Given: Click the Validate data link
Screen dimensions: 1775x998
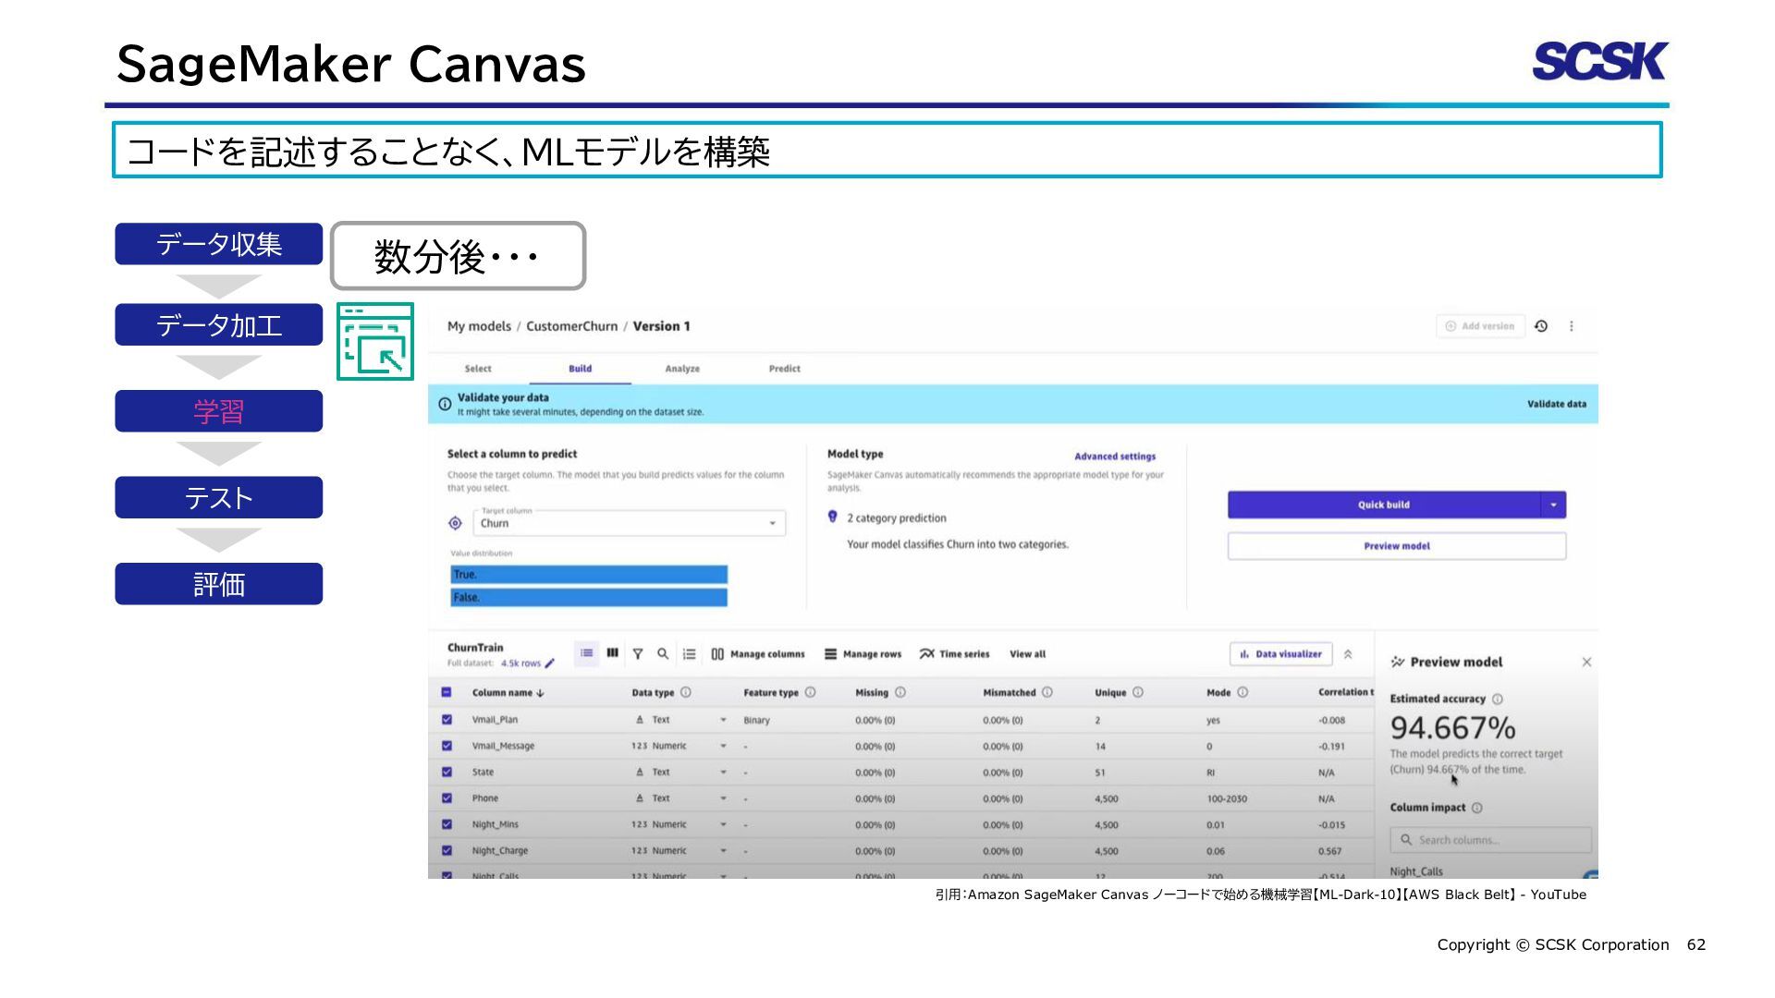Looking at the screenshot, I should [1556, 404].
